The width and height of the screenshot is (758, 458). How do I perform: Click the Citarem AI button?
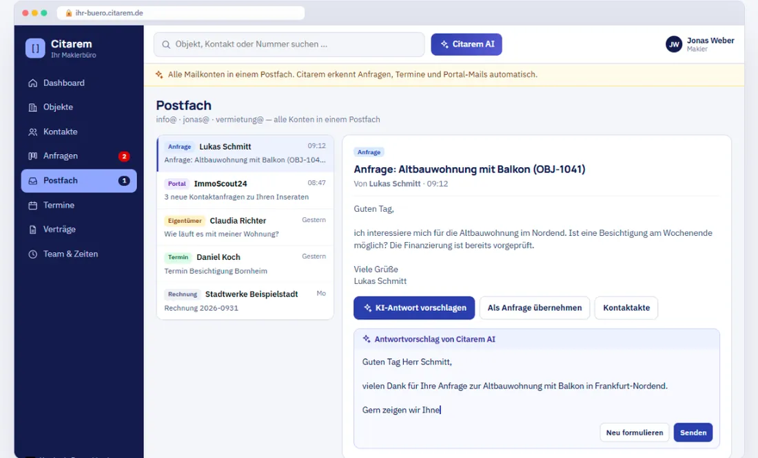tap(467, 44)
